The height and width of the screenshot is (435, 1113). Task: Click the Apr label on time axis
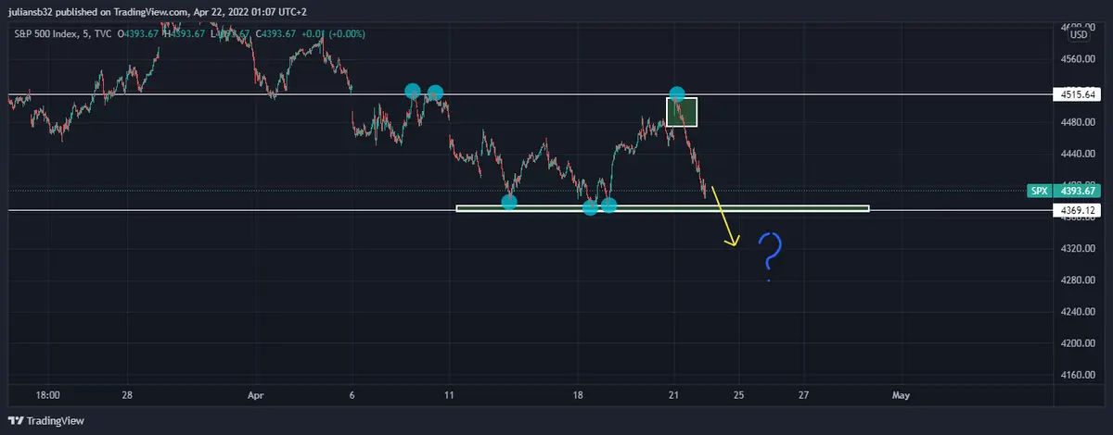(x=257, y=395)
